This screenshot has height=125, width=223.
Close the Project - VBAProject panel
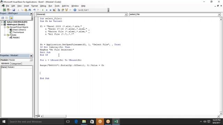[31, 14]
